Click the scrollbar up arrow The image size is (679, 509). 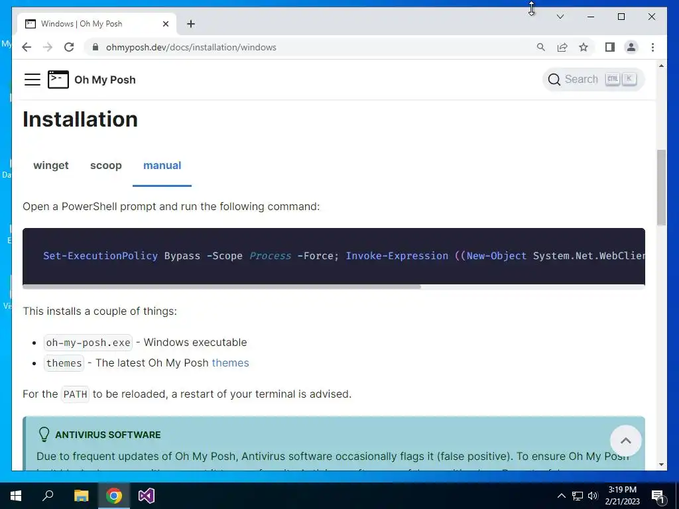coord(661,66)
